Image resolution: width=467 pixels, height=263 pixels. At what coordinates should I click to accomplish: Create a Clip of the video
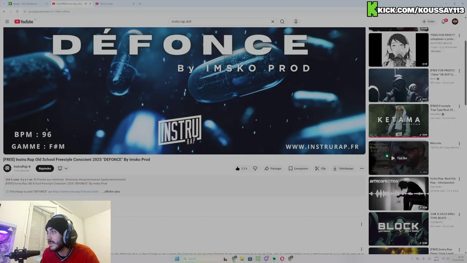[320, 168]
